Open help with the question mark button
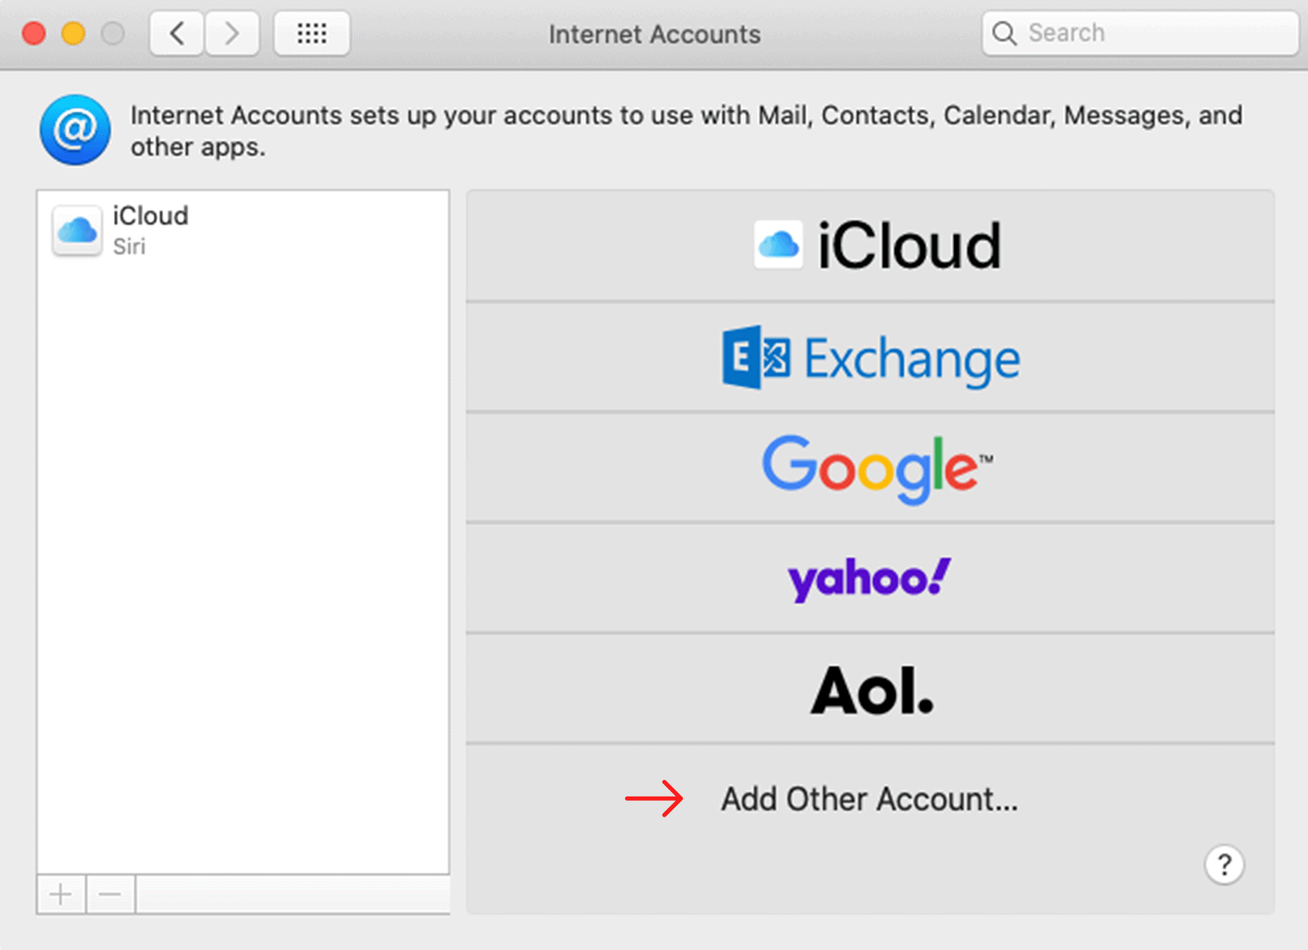Viewport: 1308px width, 950px height. 1224,865
